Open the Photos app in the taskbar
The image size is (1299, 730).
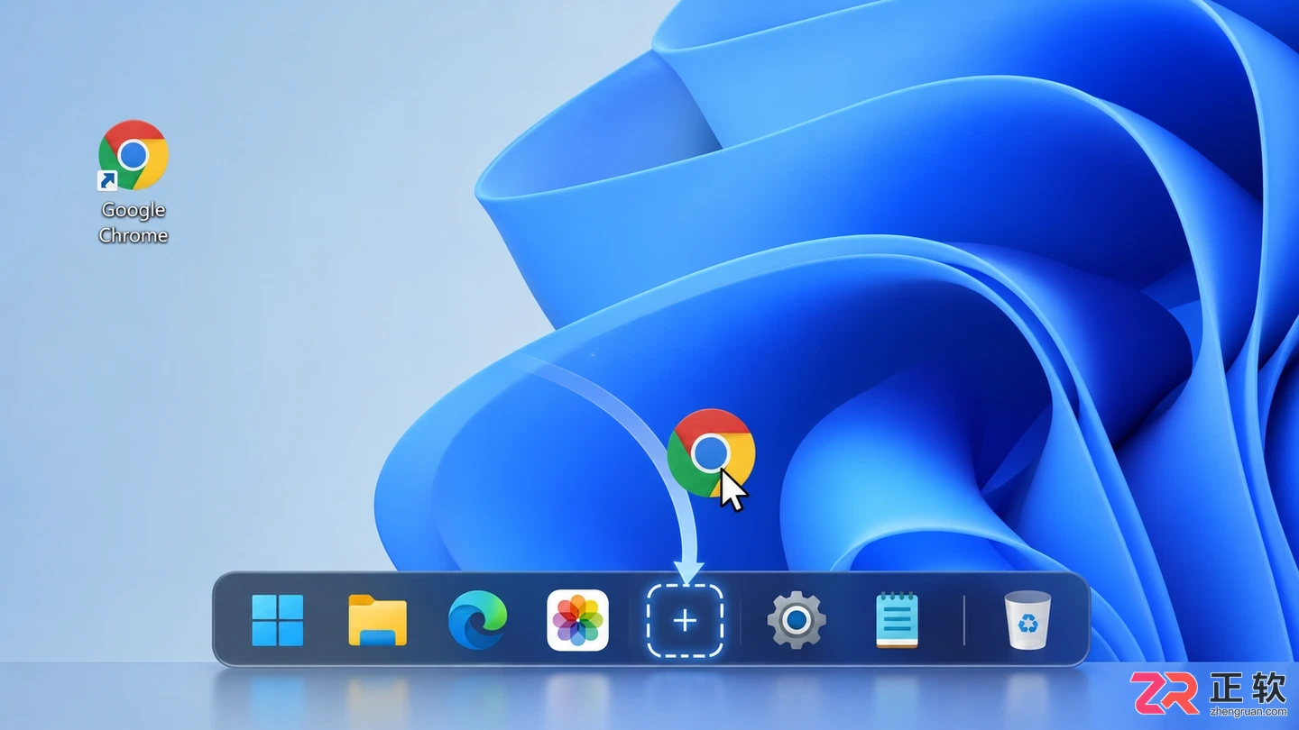[x=577, y=620]
